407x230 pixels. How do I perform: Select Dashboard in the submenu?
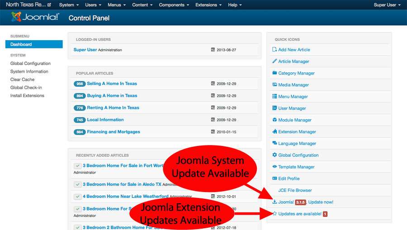point(34,44)
